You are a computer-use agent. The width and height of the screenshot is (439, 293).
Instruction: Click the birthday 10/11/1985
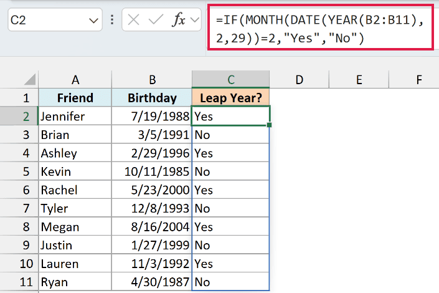tap(152, 171)
